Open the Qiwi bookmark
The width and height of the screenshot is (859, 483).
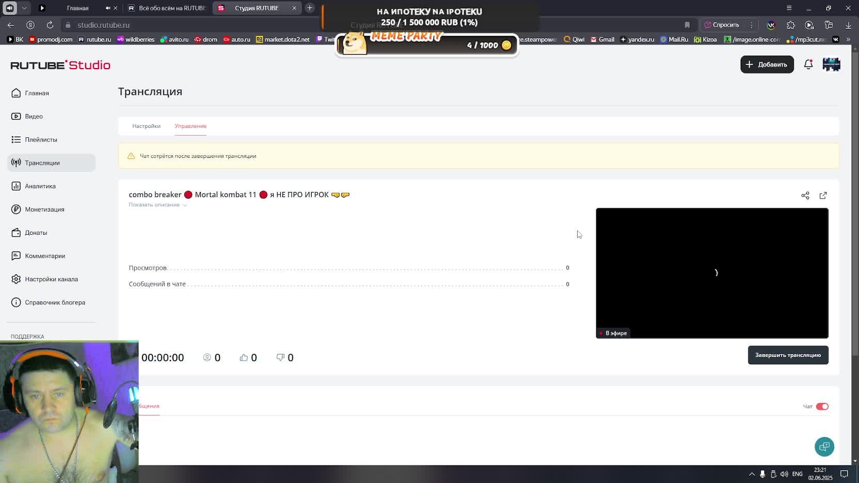[574, 39]
